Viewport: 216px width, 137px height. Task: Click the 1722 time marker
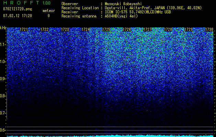45,29
